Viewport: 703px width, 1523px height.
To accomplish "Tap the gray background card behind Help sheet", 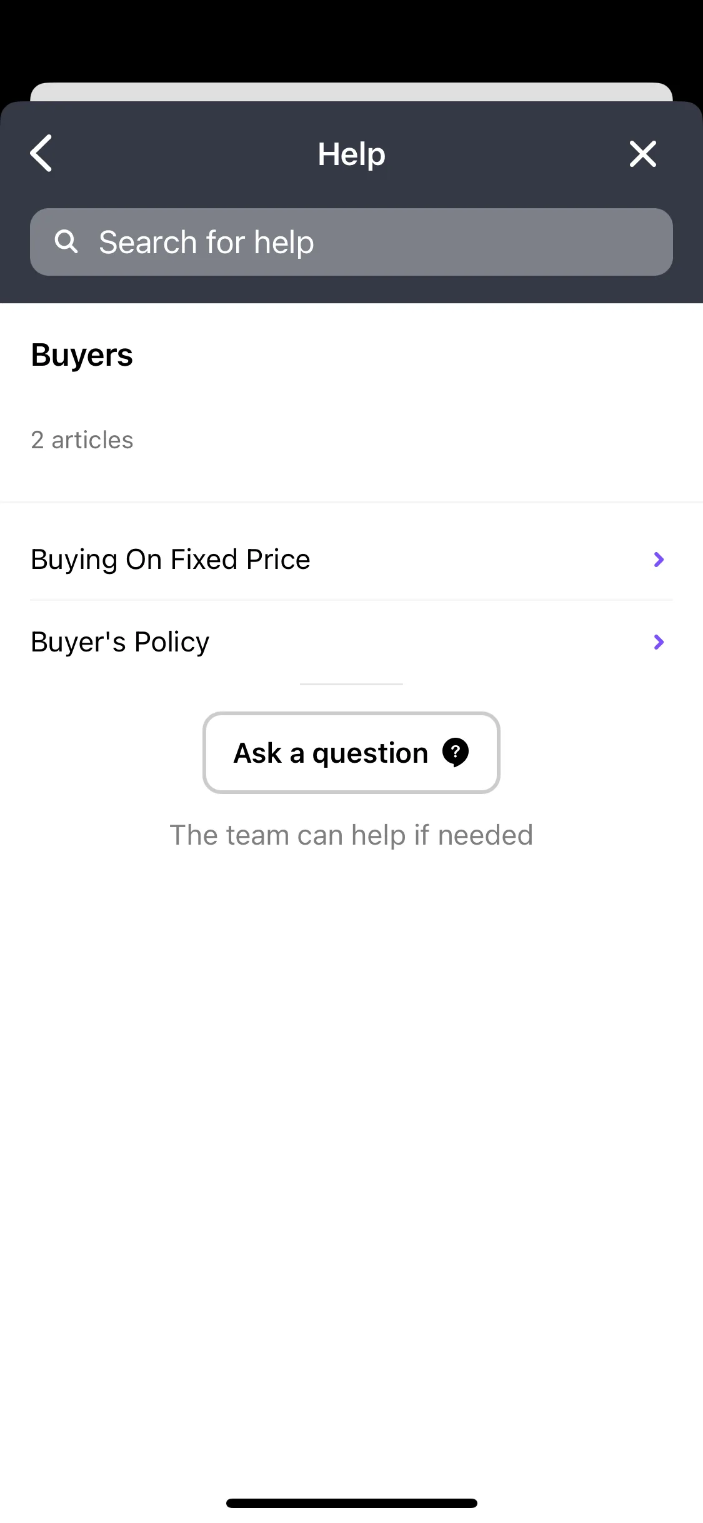I will click(x=351, y=92).
